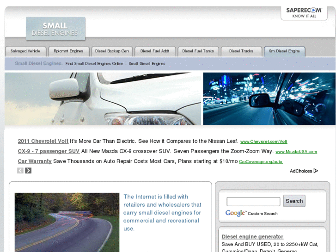Open the Rplcmnt Engines tab
The height and width of the screenshot is (252, 336).
point(68,51)
